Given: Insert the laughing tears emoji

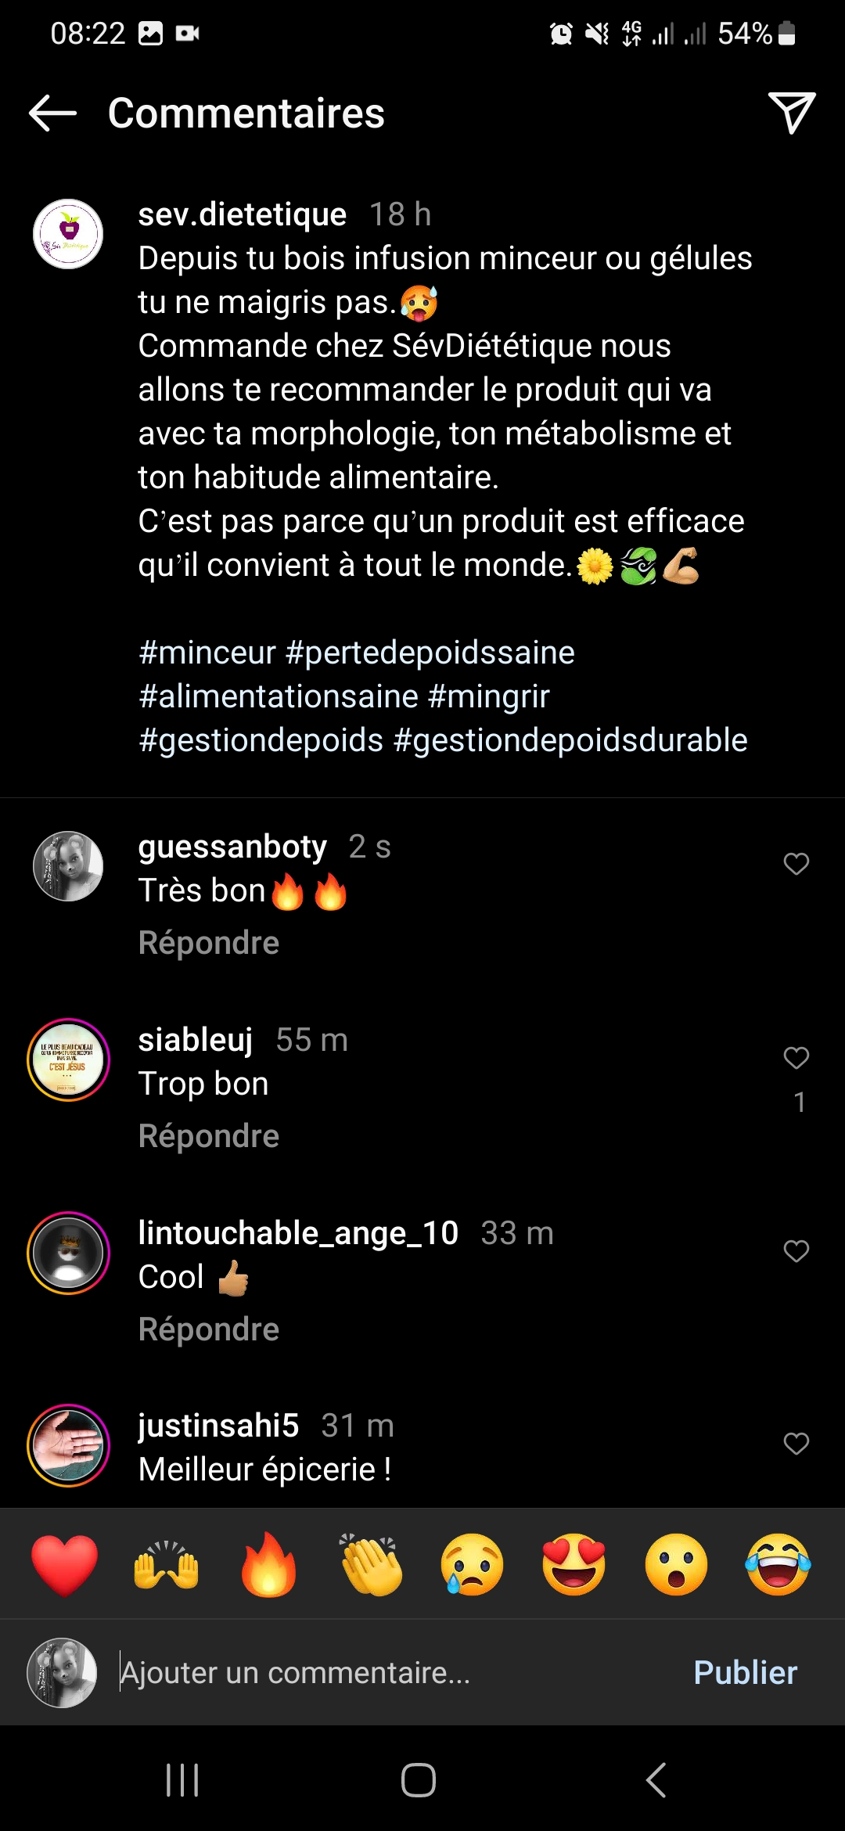Looking at the screenshot, I should pos(778,1565).
